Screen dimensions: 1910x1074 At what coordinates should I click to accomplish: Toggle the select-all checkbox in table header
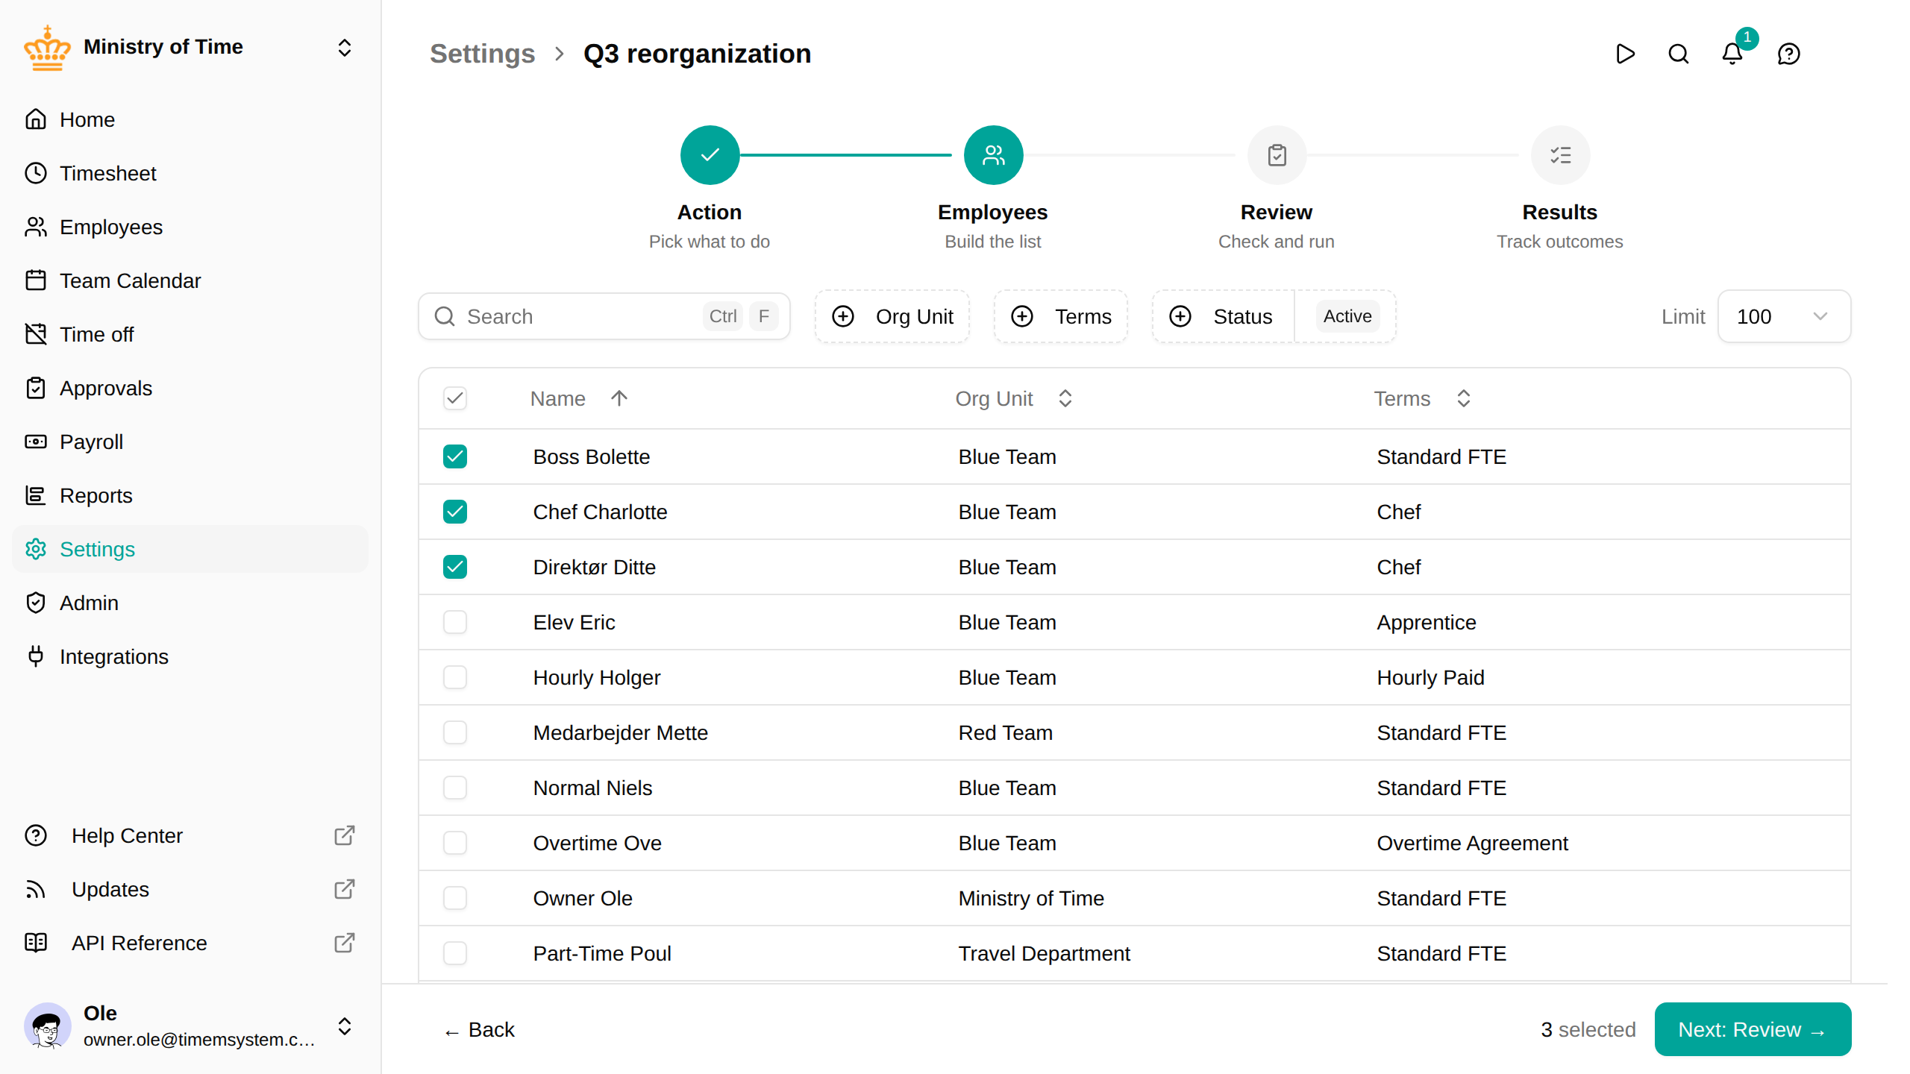tap(455, 398)
